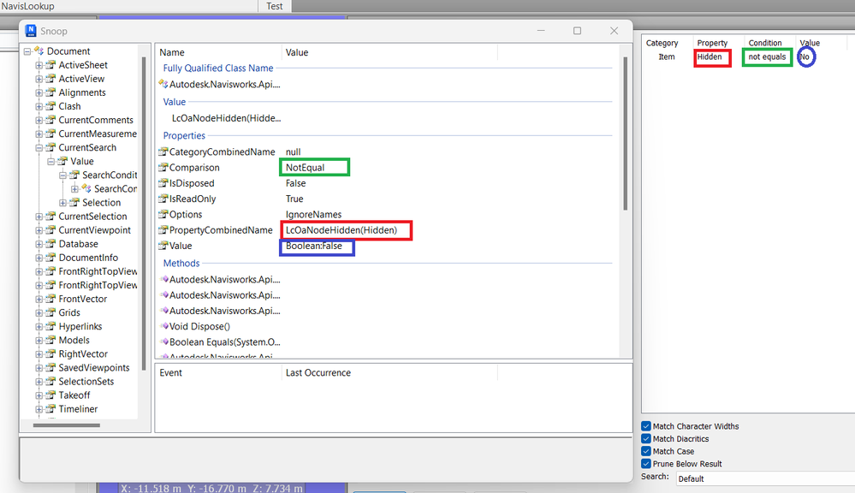This screenshot has width=855, height=493.
Task: Click the Property column header in search panel
Action: [712, 43]
